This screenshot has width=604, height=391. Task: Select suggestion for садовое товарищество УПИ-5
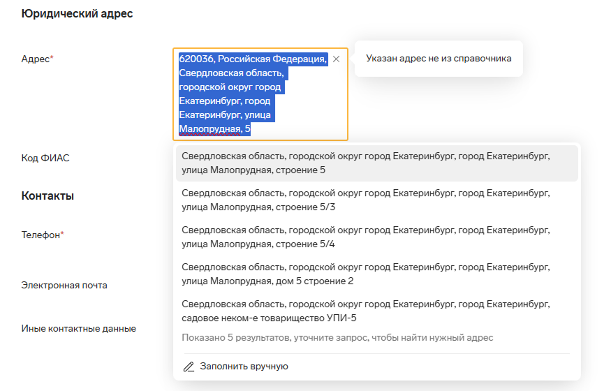point(377,311)
